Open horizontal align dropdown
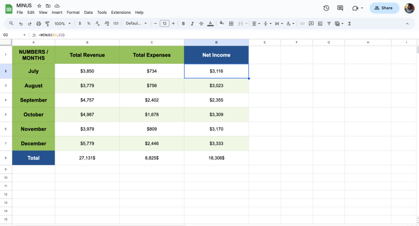Viewport: 419px width, 226px height. point(256,24)
